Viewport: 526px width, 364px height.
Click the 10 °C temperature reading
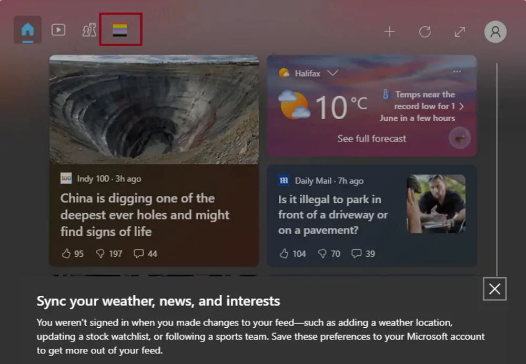click(341, 107)
